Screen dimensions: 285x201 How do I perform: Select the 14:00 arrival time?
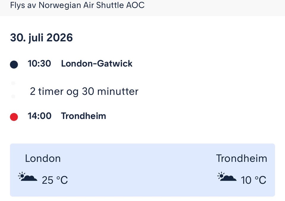39,116
